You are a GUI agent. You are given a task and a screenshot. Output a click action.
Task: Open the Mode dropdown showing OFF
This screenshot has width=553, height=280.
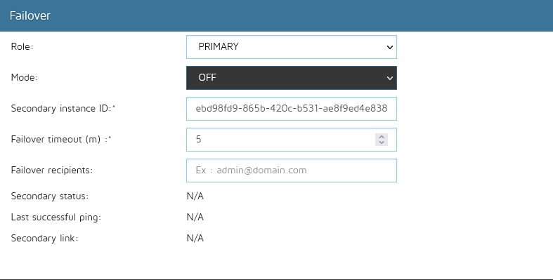292,78
